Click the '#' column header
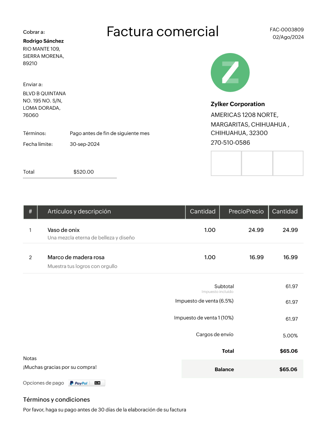 point(30,211)
